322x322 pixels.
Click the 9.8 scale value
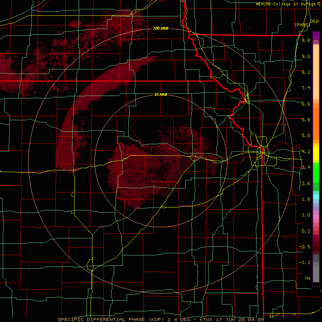coord(306,40)
